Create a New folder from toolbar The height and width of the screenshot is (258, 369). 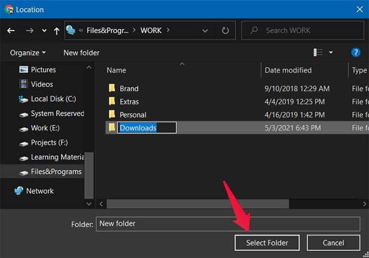tap(81, 53)
